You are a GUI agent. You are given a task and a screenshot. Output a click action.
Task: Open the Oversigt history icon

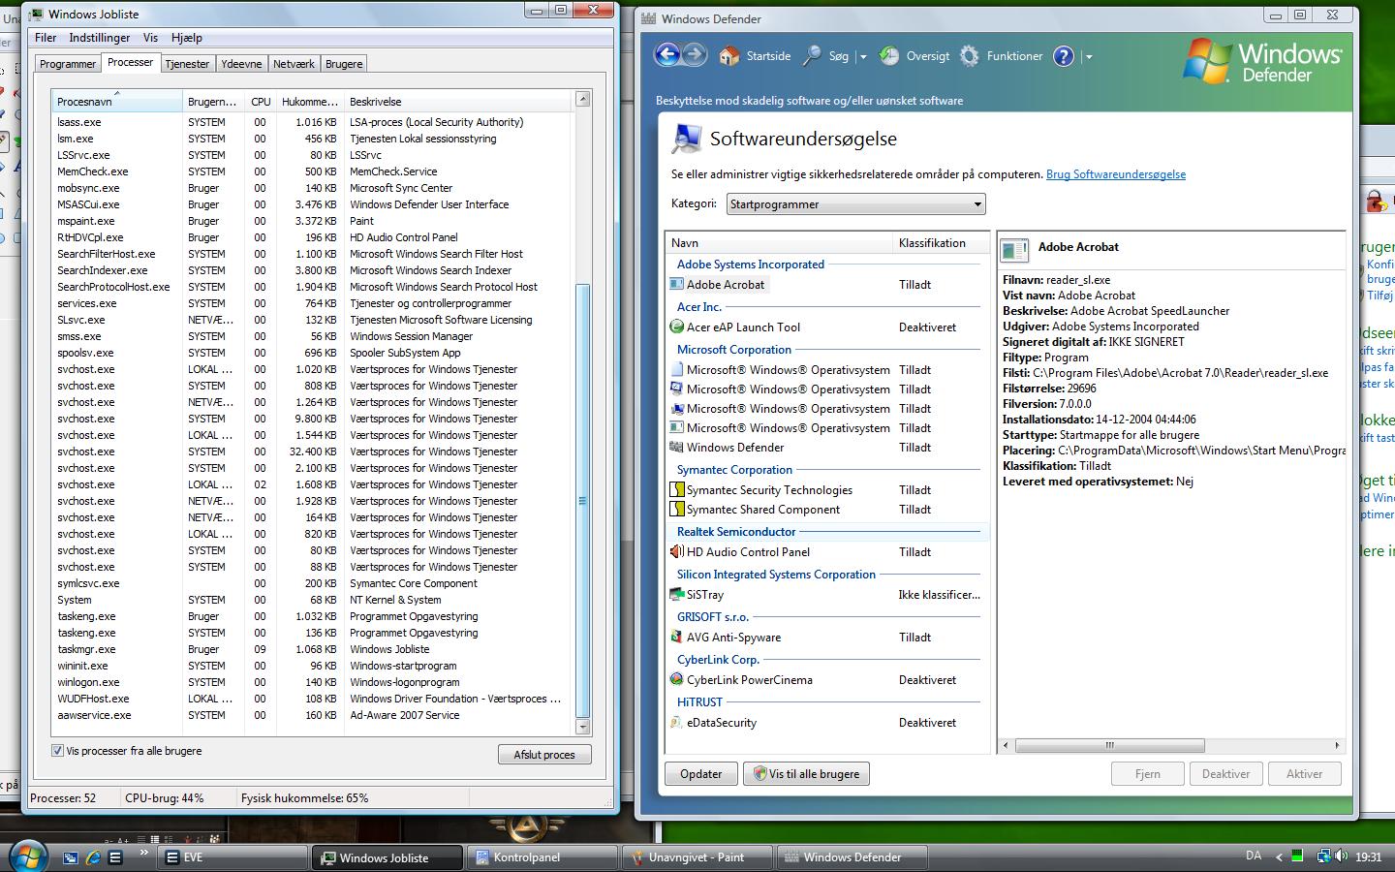[889, 56]
